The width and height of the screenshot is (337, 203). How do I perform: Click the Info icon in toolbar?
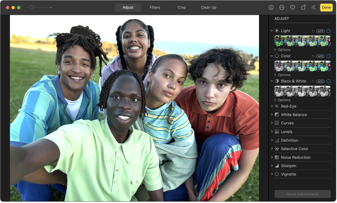tap(271, 8)
